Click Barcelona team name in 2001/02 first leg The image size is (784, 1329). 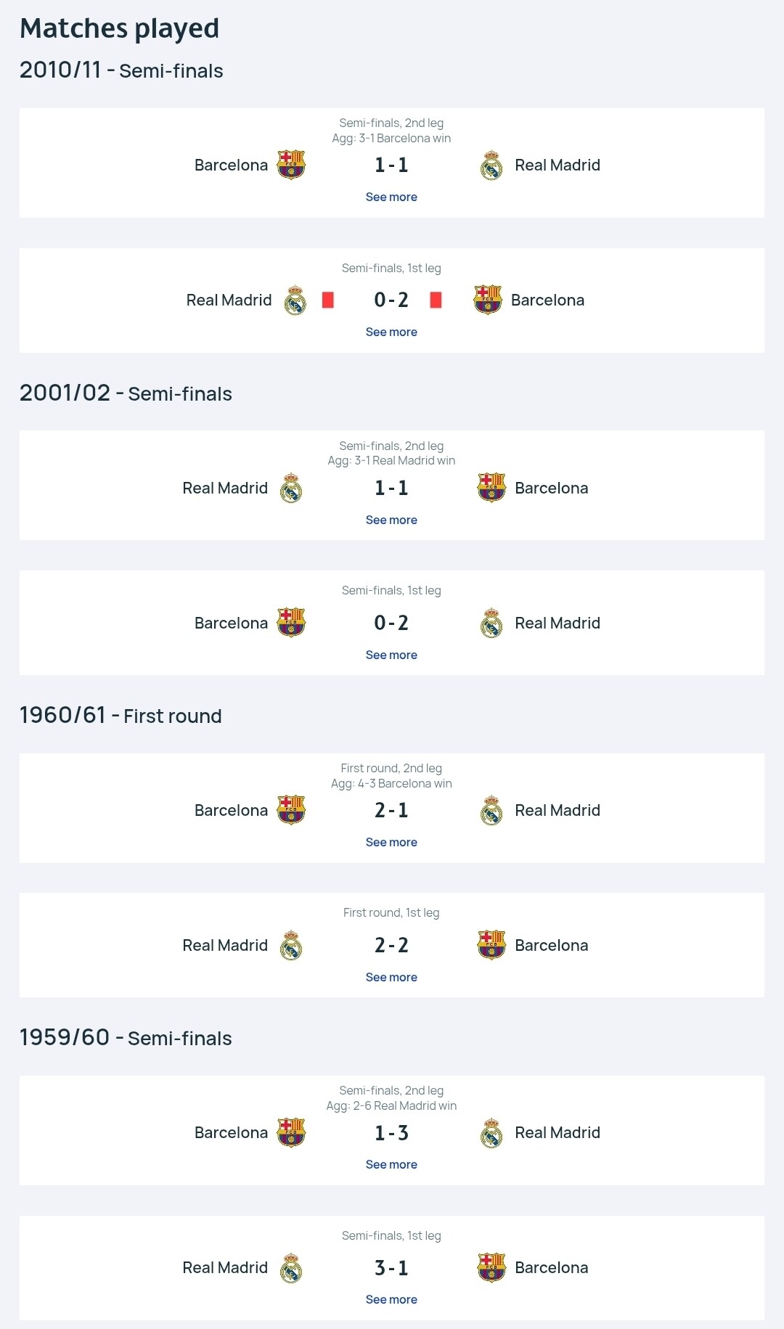point(231,623)
